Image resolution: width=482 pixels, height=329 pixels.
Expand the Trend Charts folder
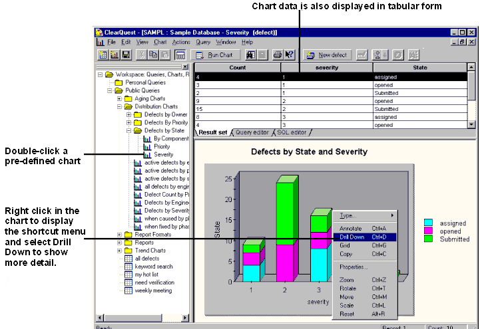tap(120, 251)
